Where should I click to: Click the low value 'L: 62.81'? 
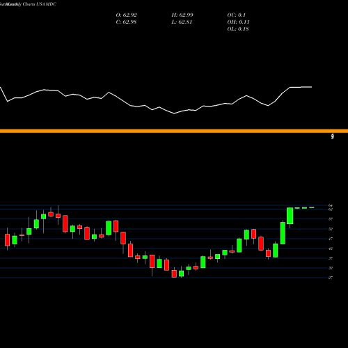[182, 22]
